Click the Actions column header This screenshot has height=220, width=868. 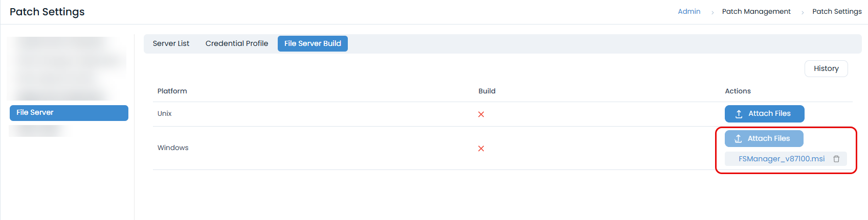(x=738, y=91)
